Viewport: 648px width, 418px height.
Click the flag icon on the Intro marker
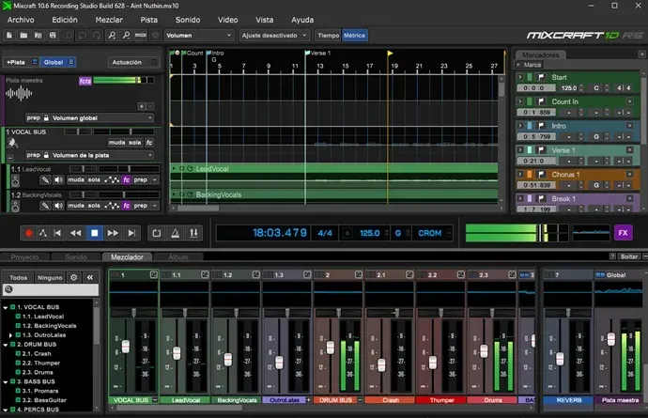click(541, 126)
